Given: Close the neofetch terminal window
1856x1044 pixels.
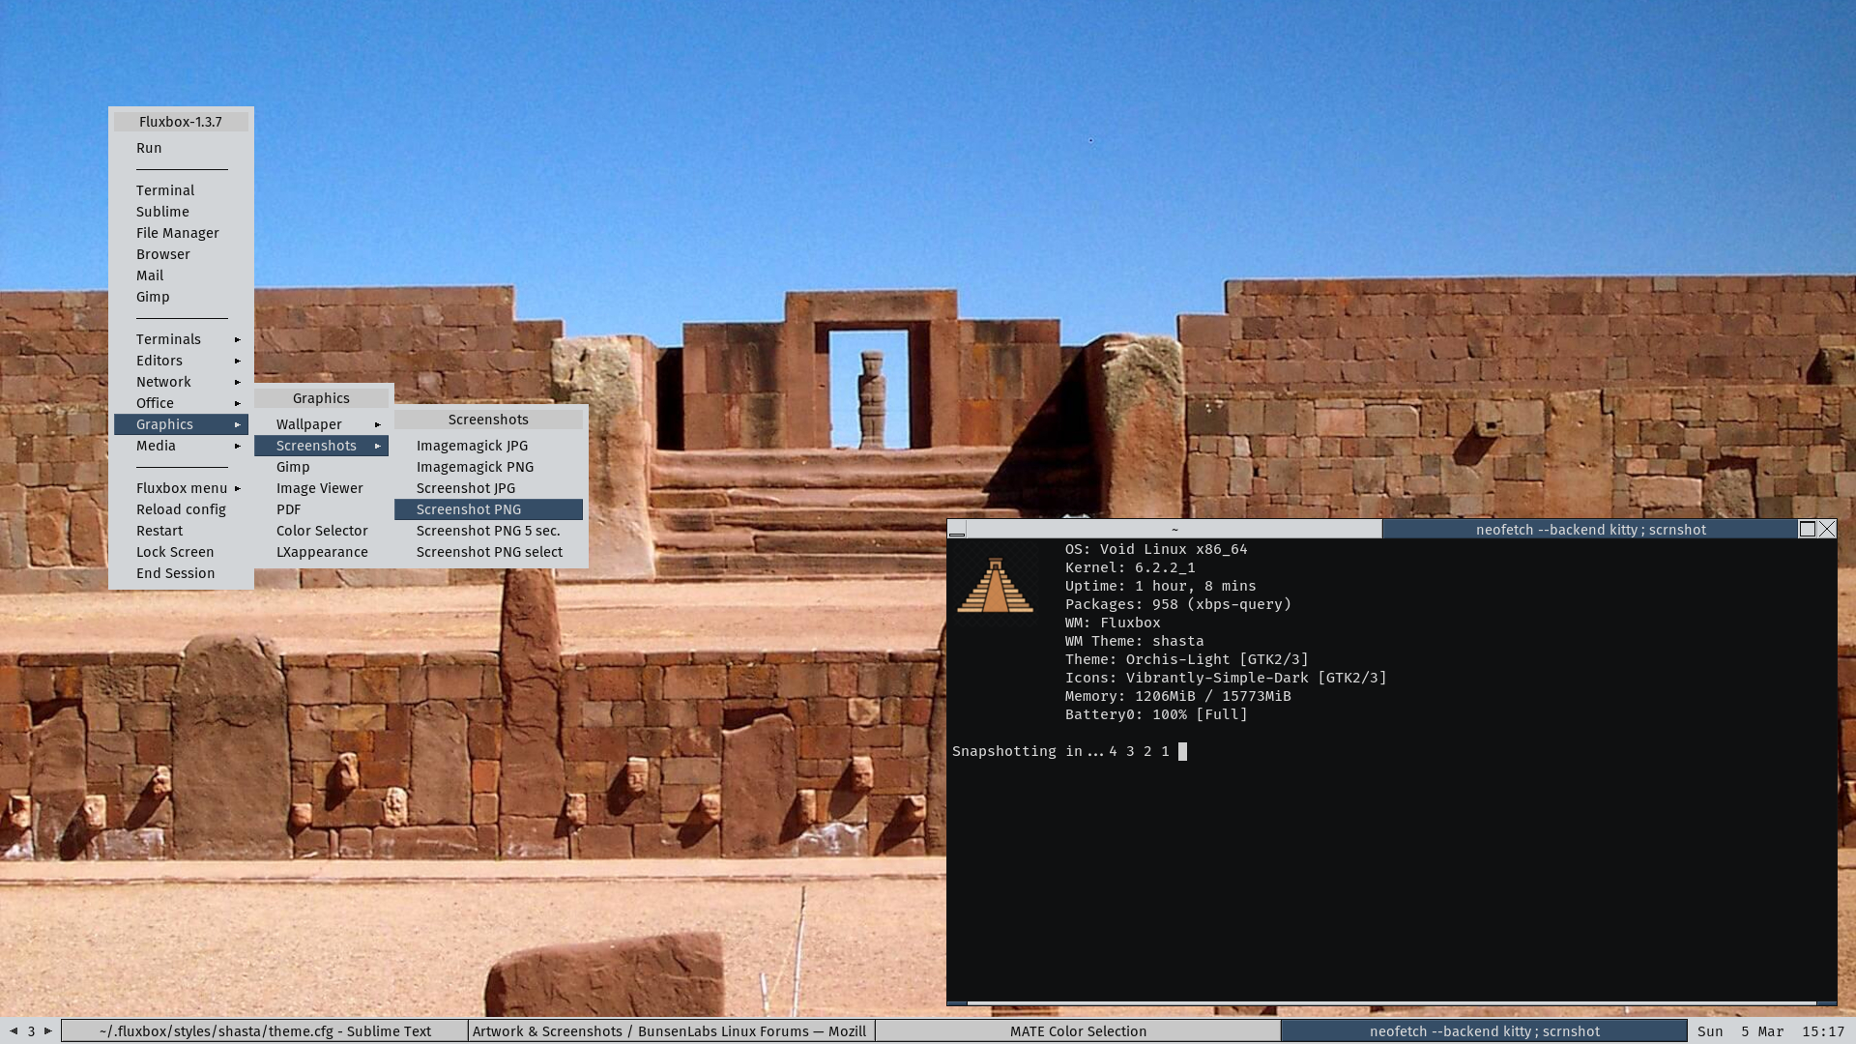Looking at the screenshot, I should point(1827,529).
